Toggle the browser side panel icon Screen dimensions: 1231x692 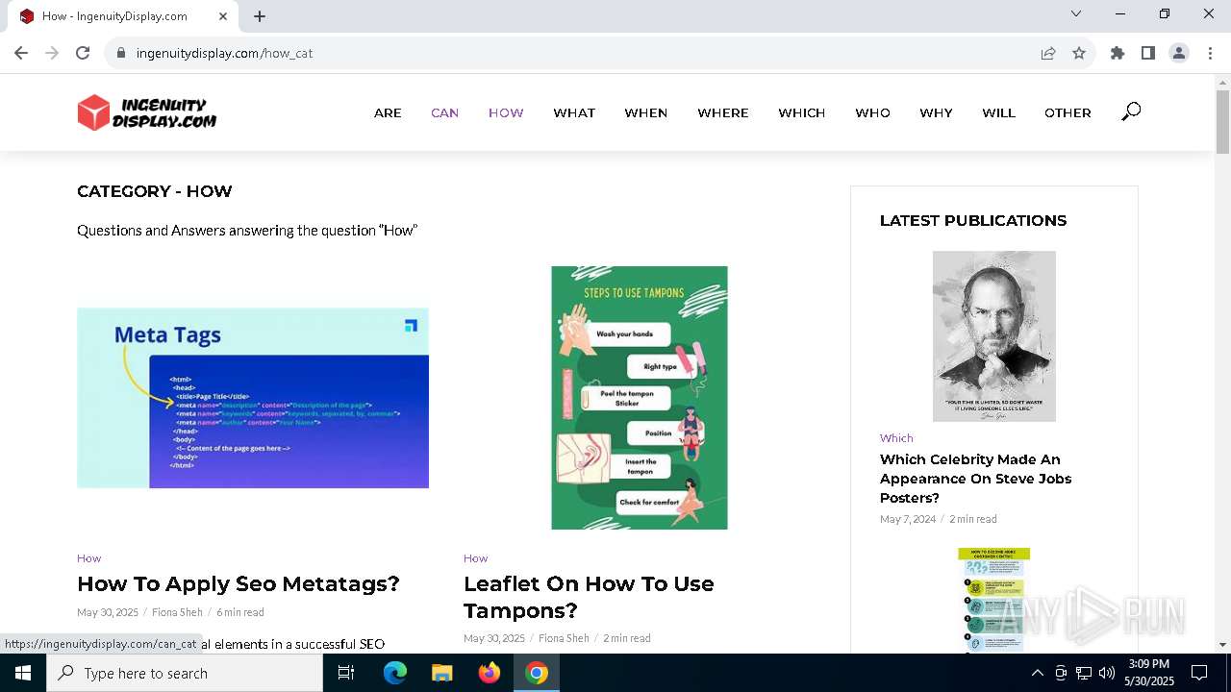1148,53
